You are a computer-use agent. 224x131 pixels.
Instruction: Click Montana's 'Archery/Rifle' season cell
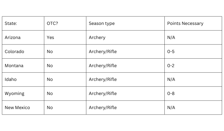point(103,65)
